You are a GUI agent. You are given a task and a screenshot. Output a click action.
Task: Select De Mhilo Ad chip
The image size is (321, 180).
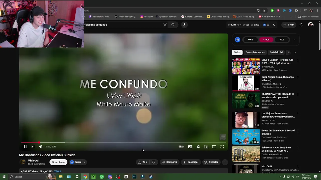click(276, 52)
